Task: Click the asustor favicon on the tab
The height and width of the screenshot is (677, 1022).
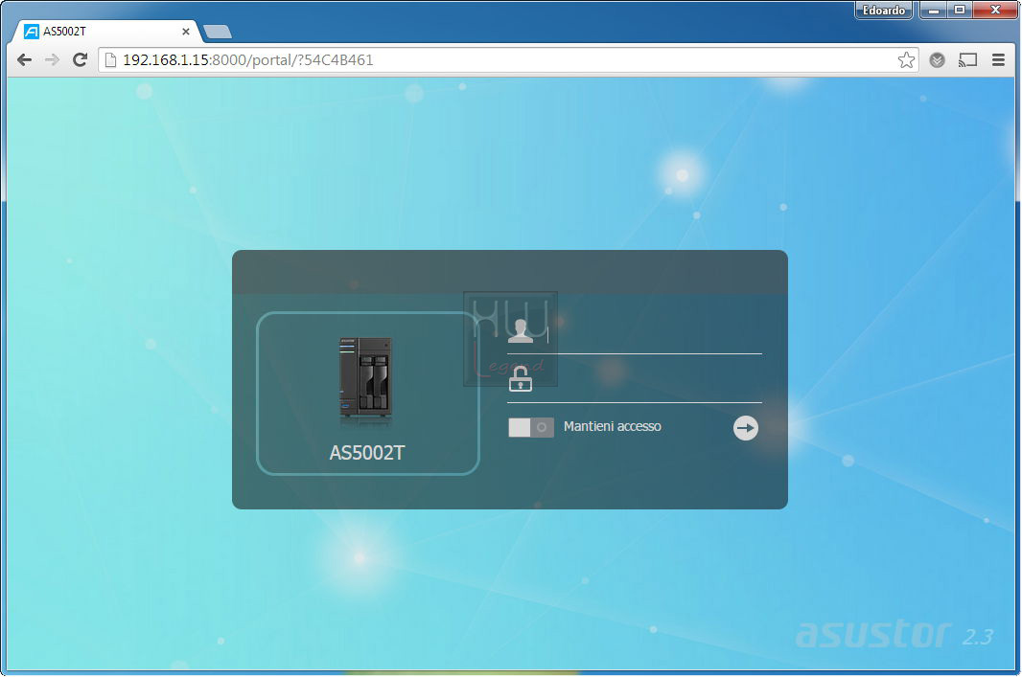Action: click(x=32, y=32)
